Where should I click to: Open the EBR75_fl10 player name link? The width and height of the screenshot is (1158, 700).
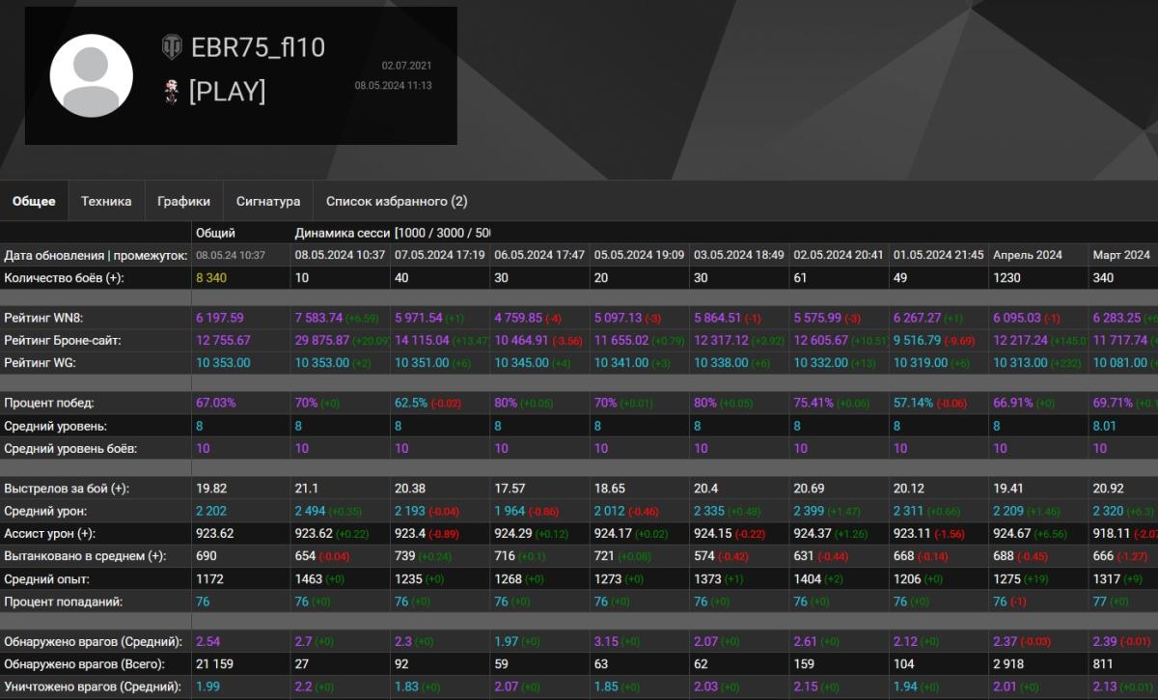pyautogui.click(x=258, y=47)
